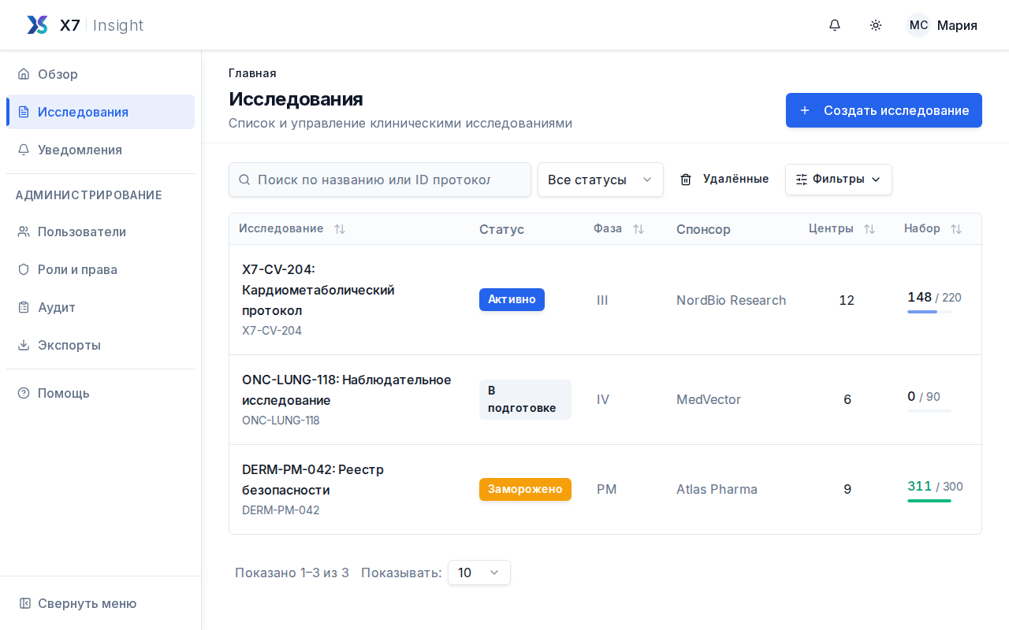1009x630 pixels.
Task: Open study X7-CV-204: Кардиометаболический протокол
Action: click(318, 290)
